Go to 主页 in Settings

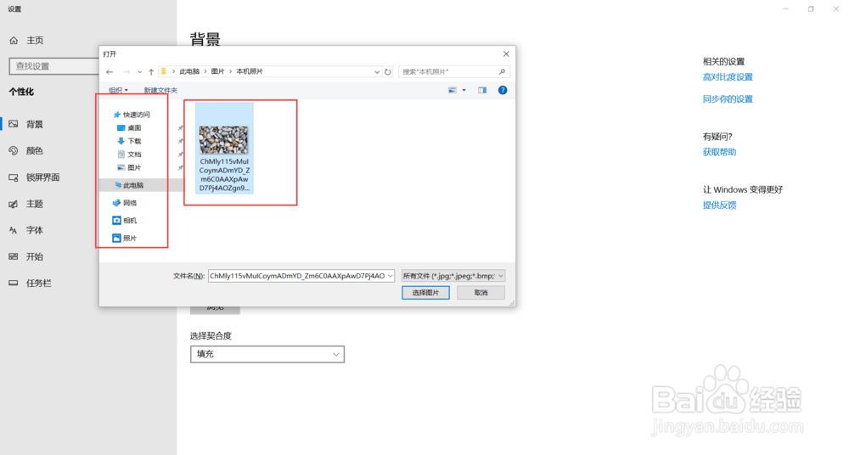[35, 40]
